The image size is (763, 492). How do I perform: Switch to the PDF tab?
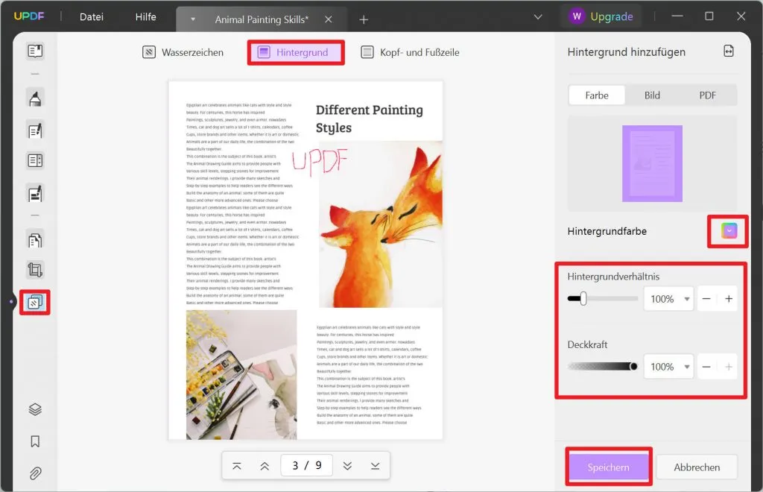click(706, 95)
